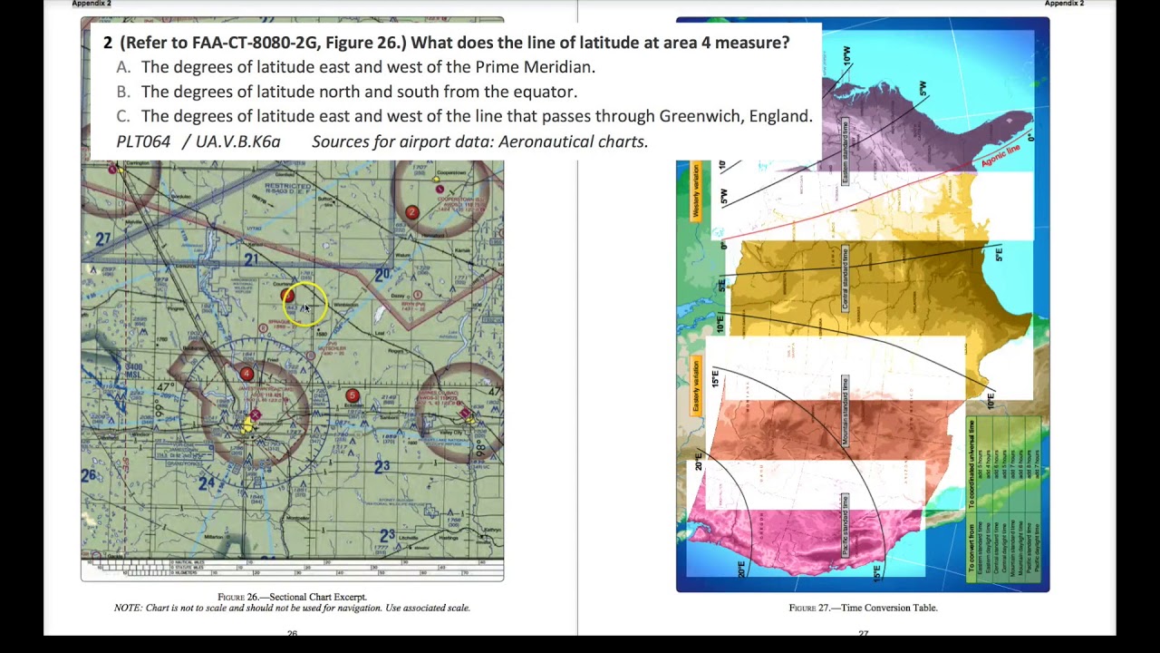
Task: Click the 'Appendix 2' header at top right
Action: 1064,4
